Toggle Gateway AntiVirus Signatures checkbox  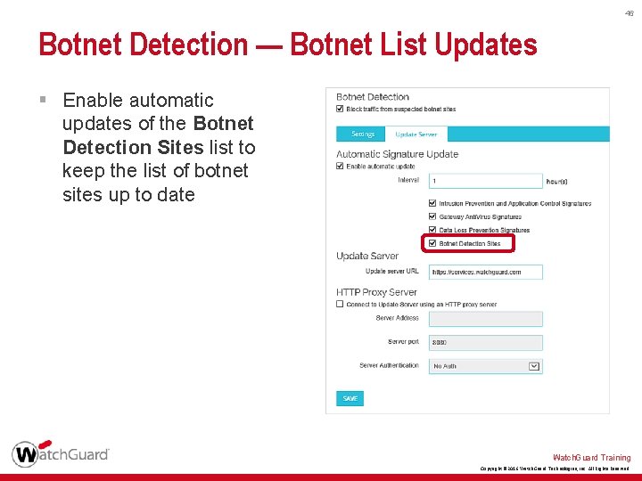[x=432, y=216]
